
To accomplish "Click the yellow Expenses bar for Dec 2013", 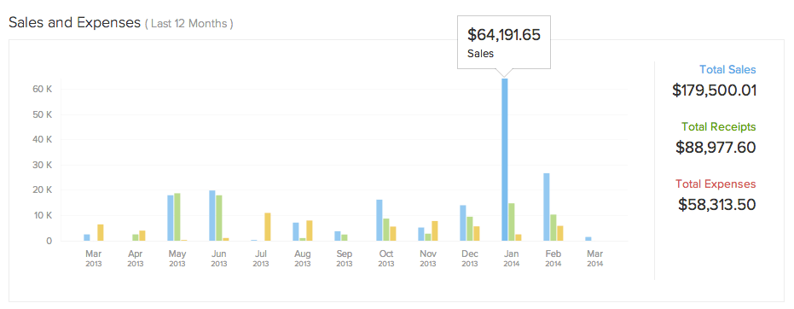I will pyautogui.click(x=477, y=234).
